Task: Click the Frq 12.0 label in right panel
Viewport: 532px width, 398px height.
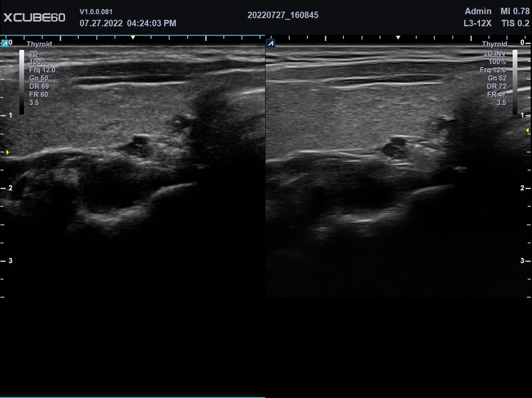Action: [x=493, y=70]
